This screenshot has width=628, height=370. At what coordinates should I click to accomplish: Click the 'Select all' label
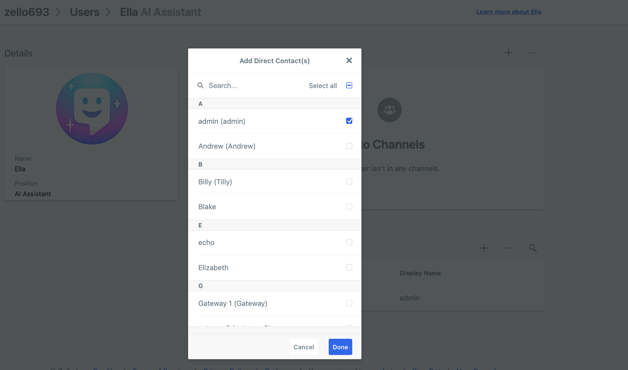[x=323, y=86]
